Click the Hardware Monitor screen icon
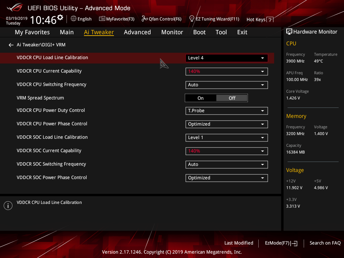This screenshot has height=258, width=344. (289, 32)
